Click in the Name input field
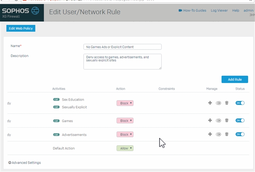 point(122,47)
